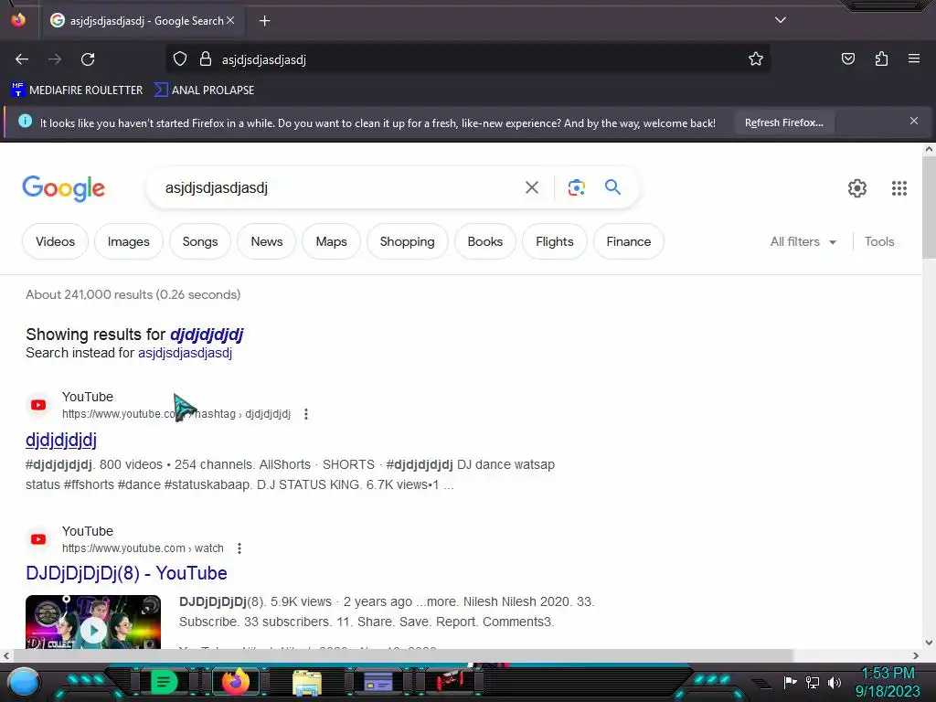Select the Flights filter chip
936x702 pixels.
pos(555,241)
